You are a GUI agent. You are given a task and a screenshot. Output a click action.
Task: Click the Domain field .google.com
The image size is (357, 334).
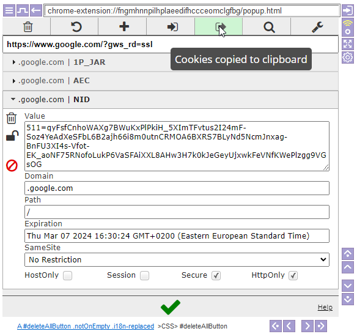point(177,188)
